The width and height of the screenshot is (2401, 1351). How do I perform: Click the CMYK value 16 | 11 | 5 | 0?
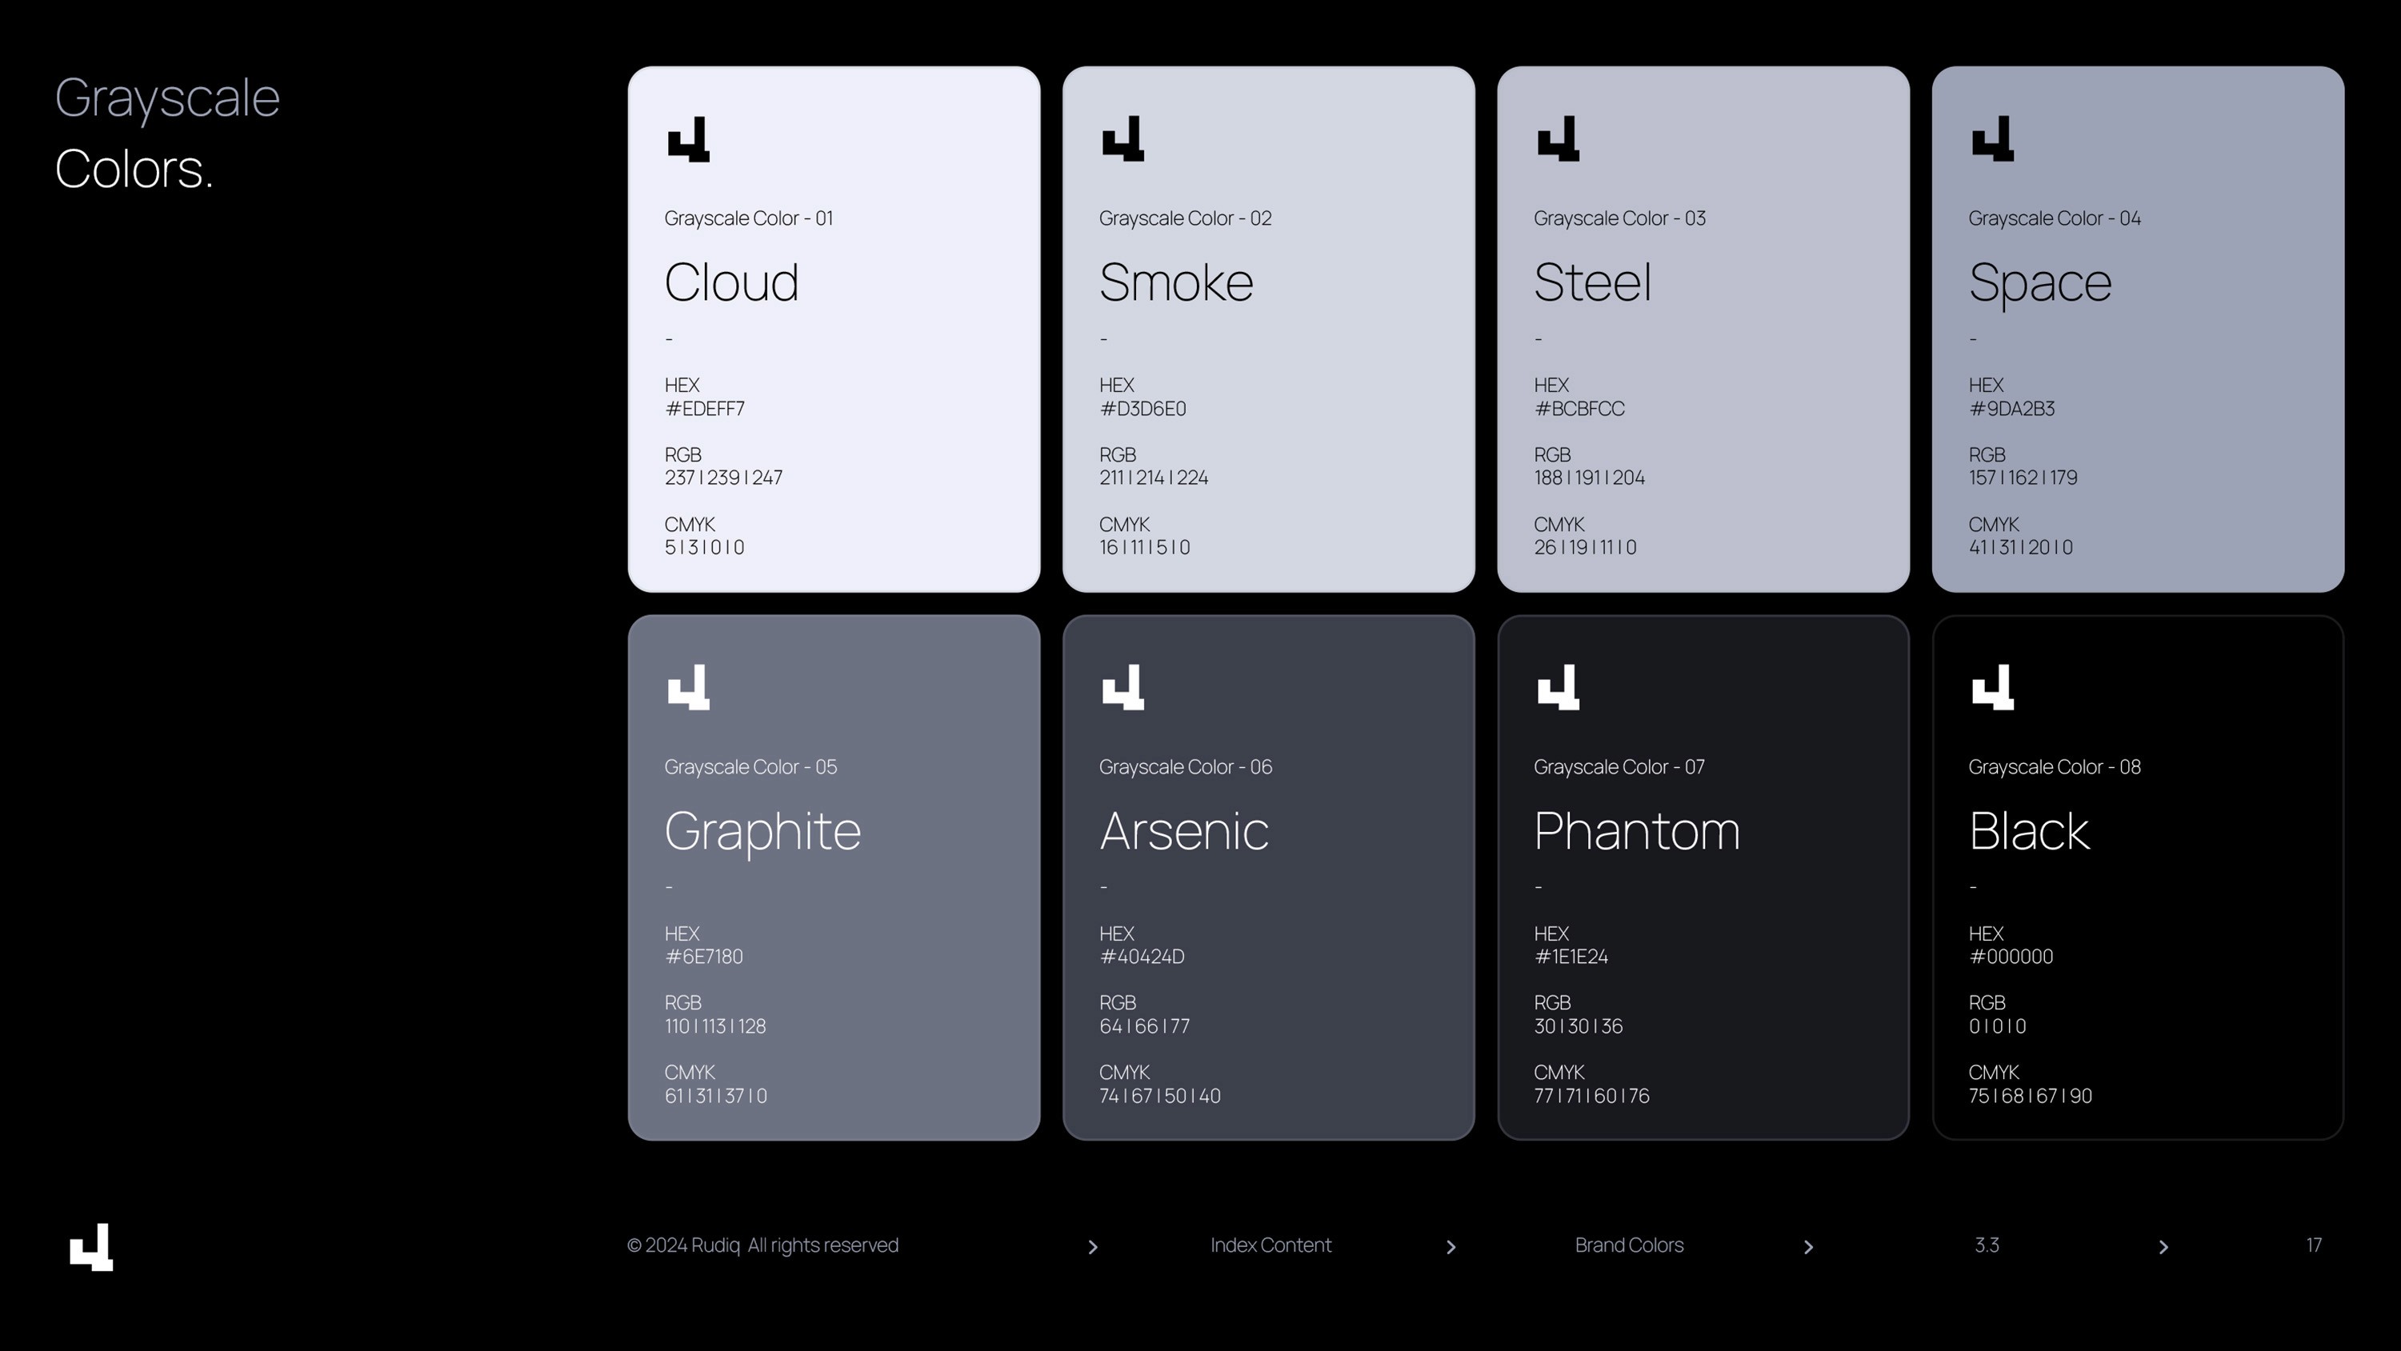[1145, 548]
